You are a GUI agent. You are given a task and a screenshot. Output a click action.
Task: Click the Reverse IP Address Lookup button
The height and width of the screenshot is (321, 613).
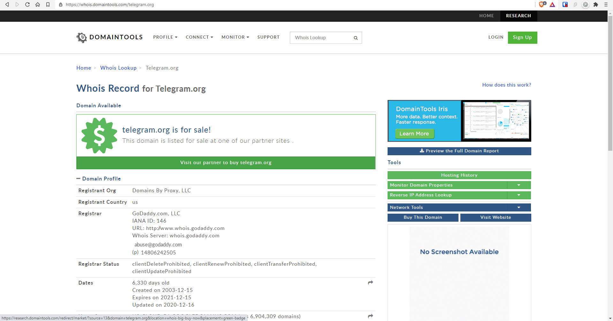tap(447, 195)
